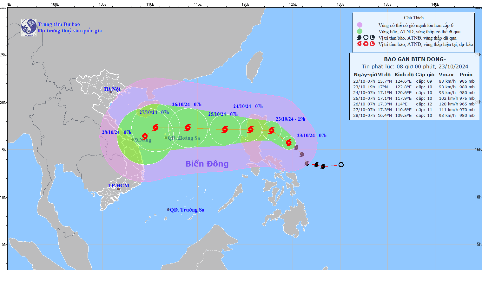
Task: Click the '28/10/24 - 07h' map date label
Action: tap(116, 132)
